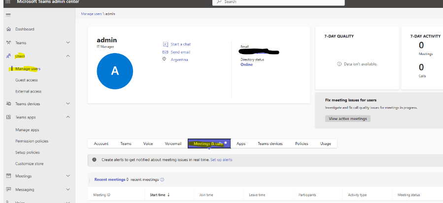Open External access in sidebar

point(28,91)
